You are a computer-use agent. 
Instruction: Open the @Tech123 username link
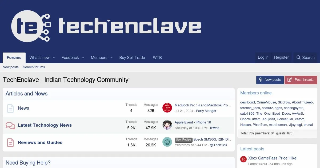coord(218,145)
